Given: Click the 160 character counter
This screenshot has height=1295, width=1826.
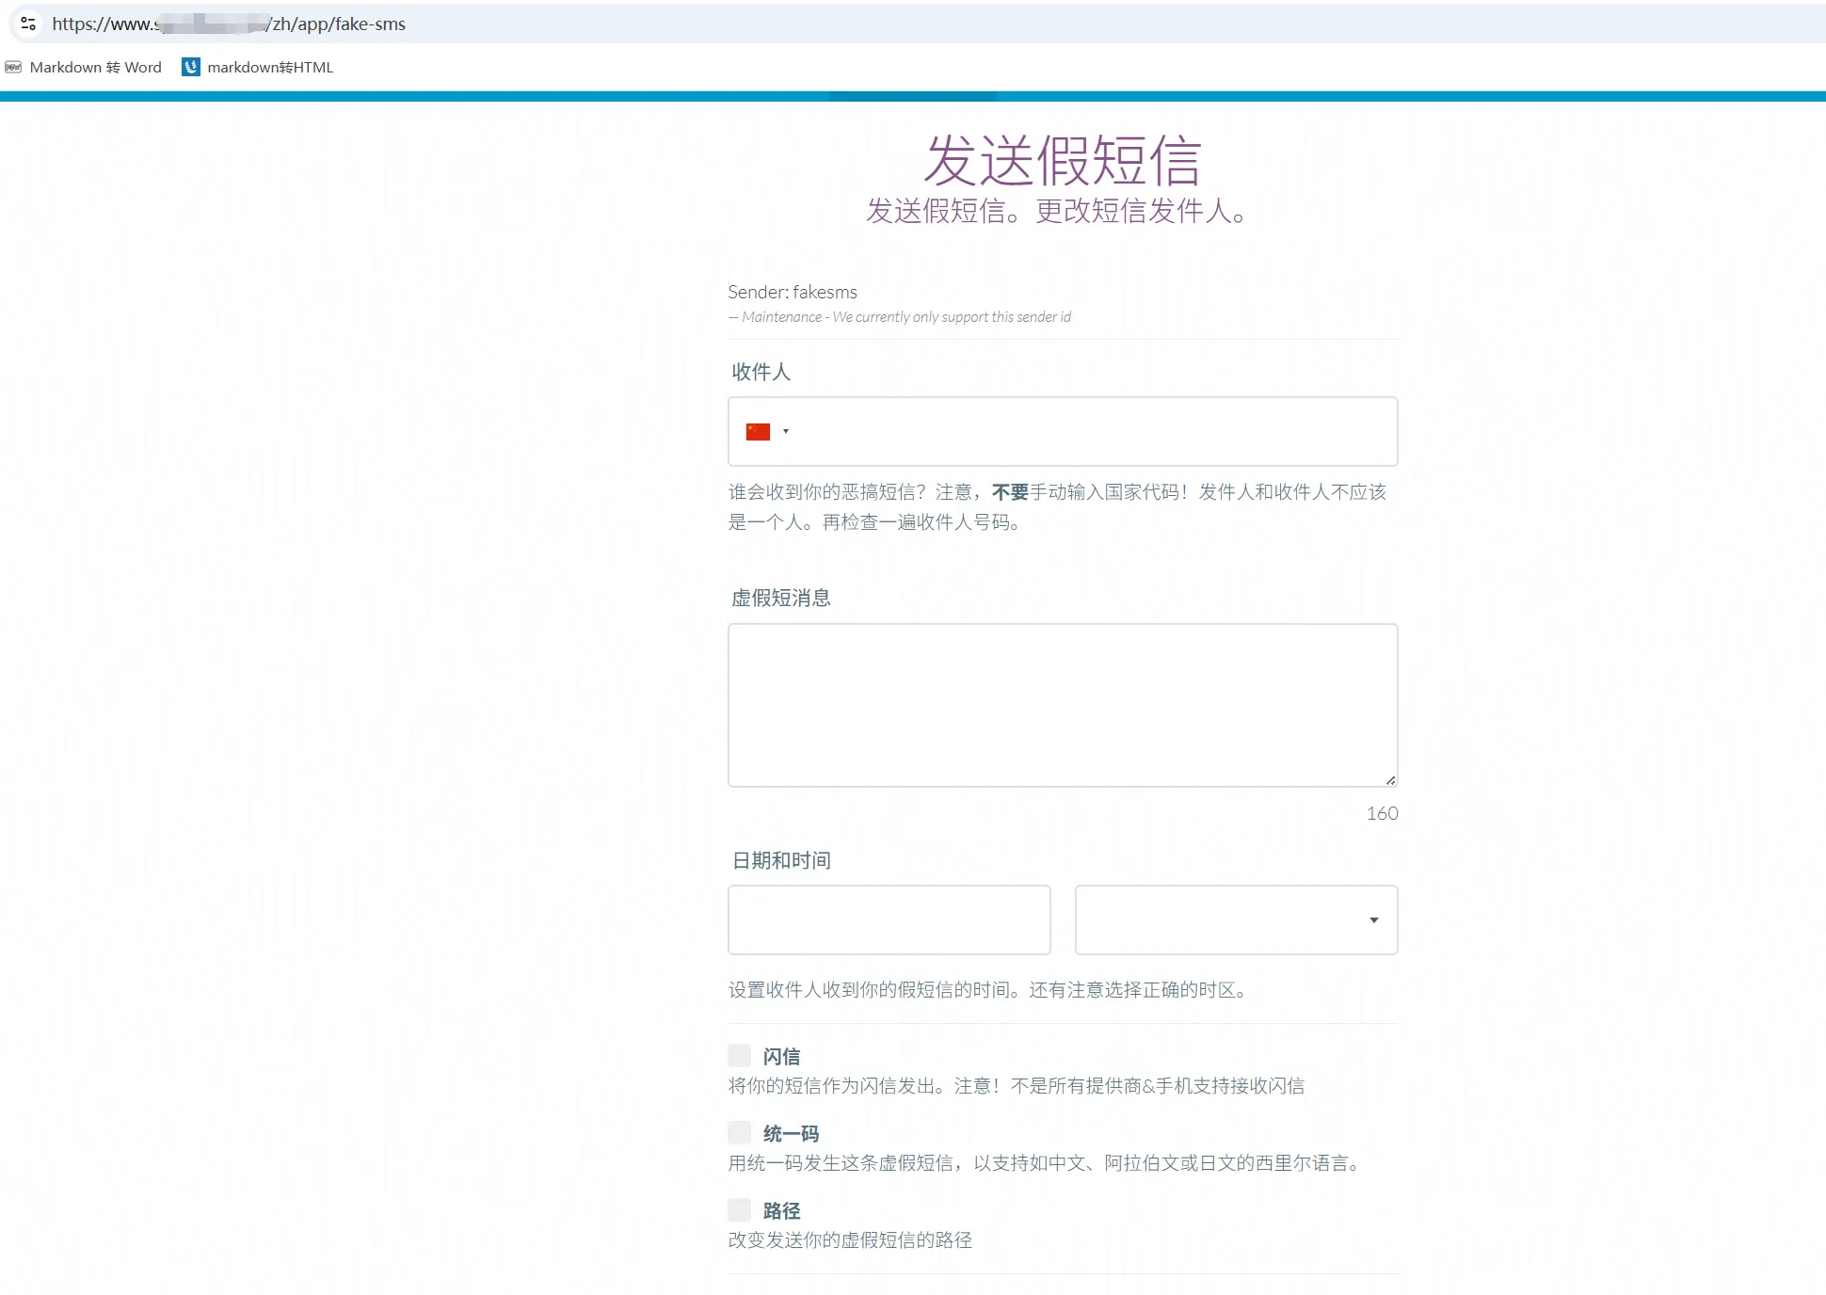Looking at the screenshot, I should (x=1382, y=813).
